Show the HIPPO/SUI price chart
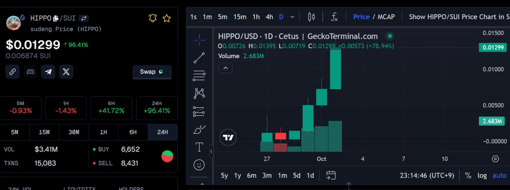The width and height of the screenshot is (510, 190). [x=459, y=17]
